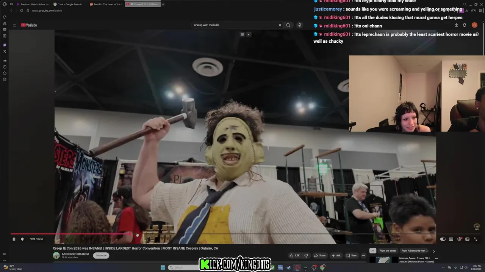Open the Opera GX taskbar icon
Screen dimensions: 485x272
point(297,267)
